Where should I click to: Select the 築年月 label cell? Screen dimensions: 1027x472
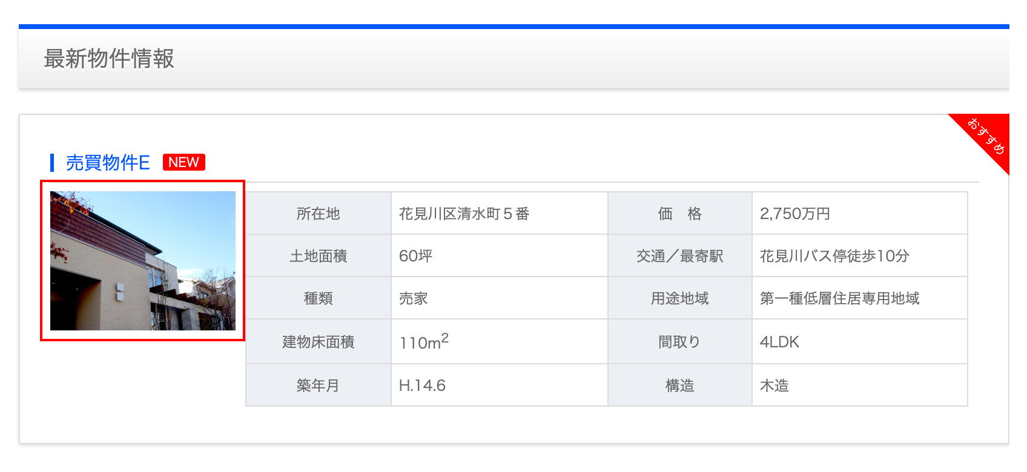coord(319,385)
